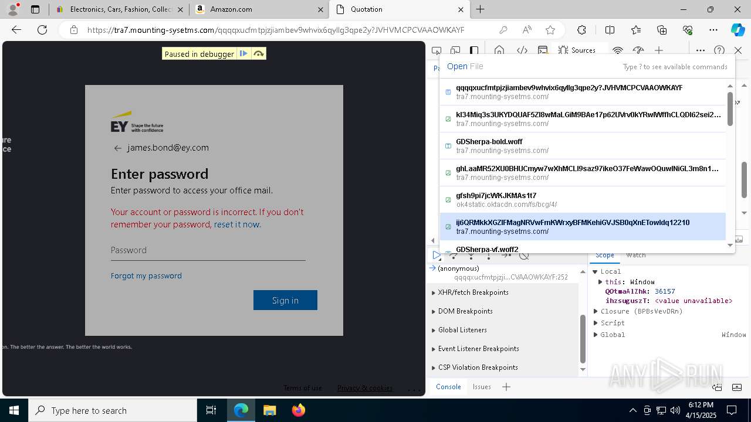Go back to the previous page
751x422 pixels.
click(x=16, y=30)
